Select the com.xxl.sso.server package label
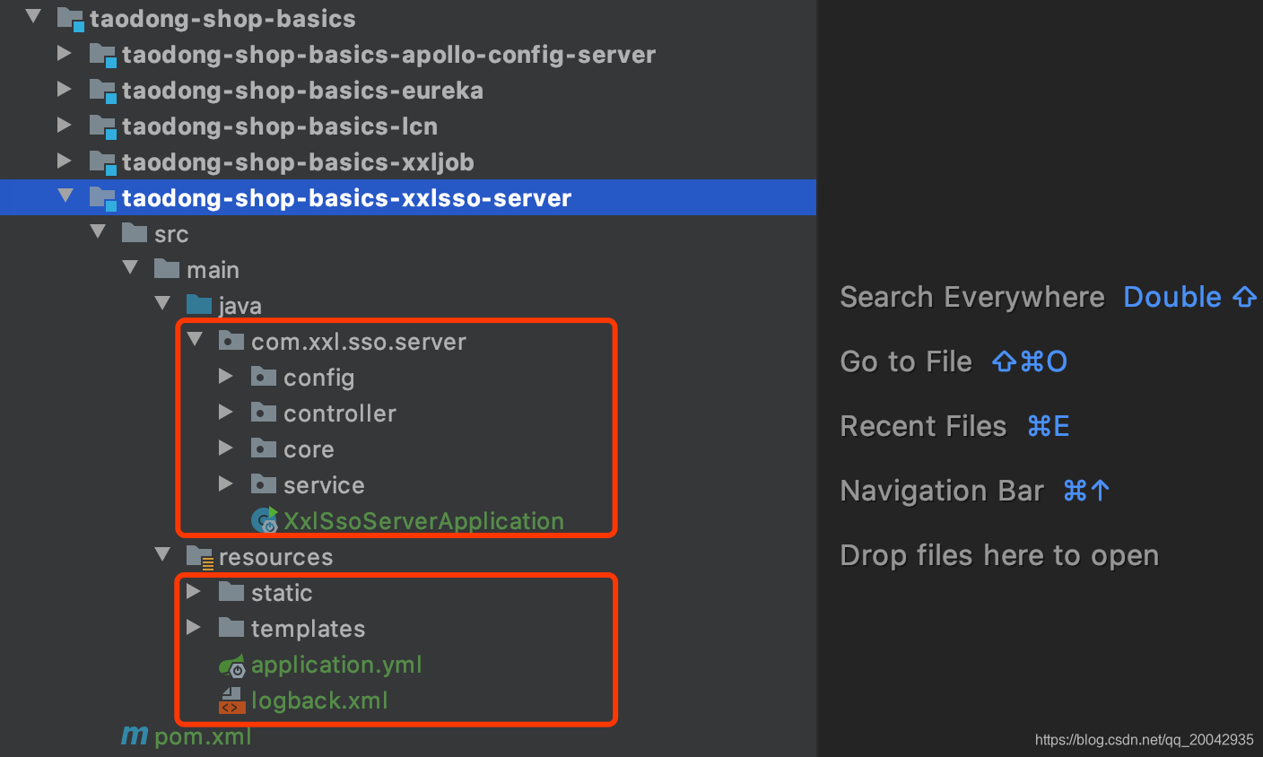 359,342
